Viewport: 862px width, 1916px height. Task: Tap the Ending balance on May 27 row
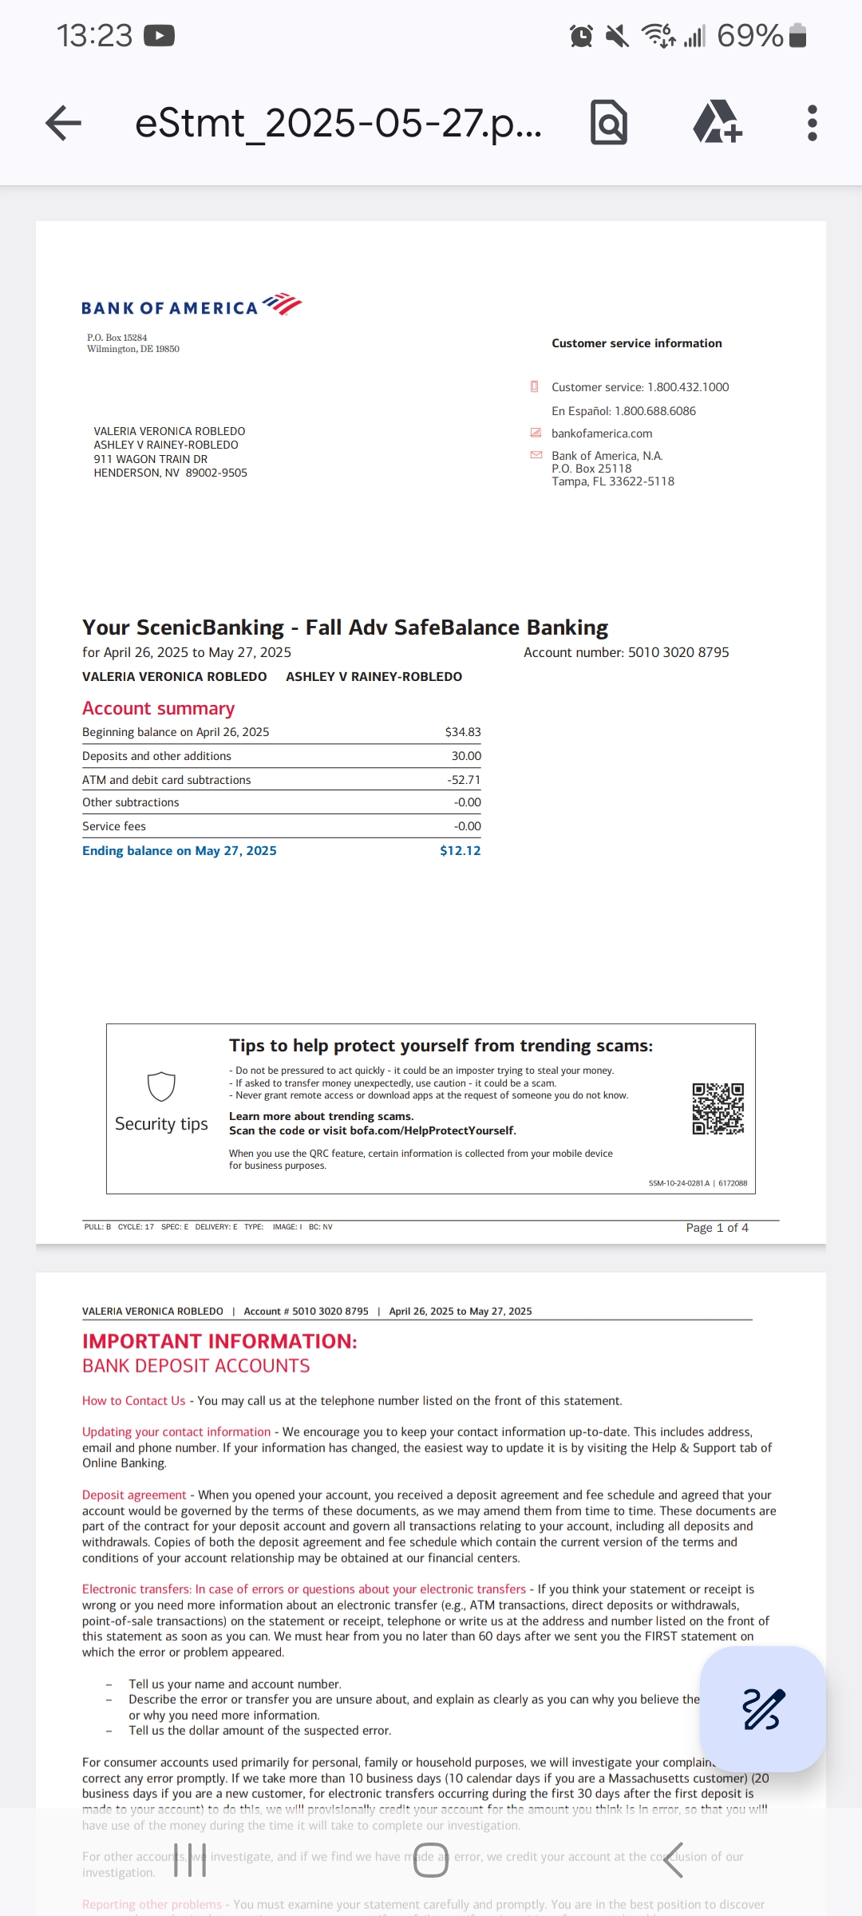point(281,851)
